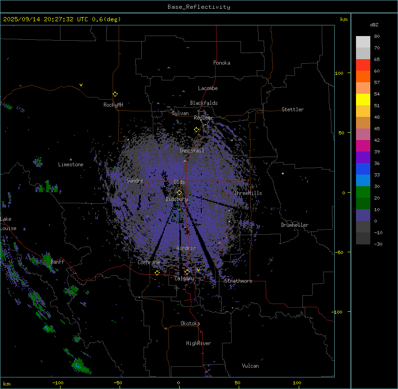Click the -30 value at legend bottom

[x=378, y=244]
